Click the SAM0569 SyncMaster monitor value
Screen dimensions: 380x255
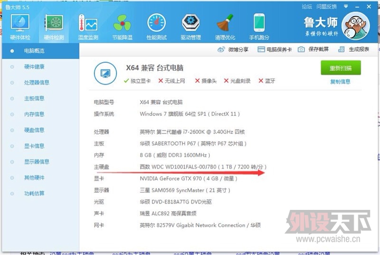coord(185,190)
